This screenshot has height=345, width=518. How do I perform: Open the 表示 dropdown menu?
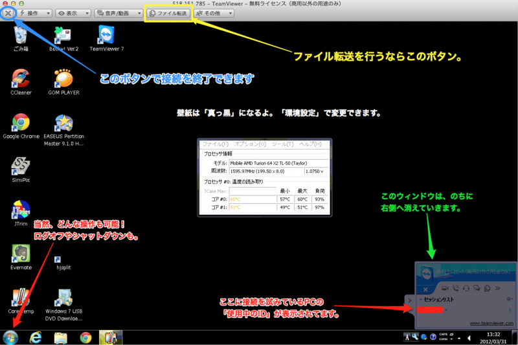coord(73,13)
